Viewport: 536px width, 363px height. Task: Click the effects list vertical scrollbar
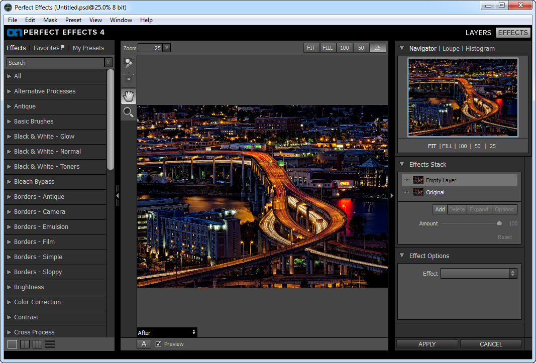110,119
